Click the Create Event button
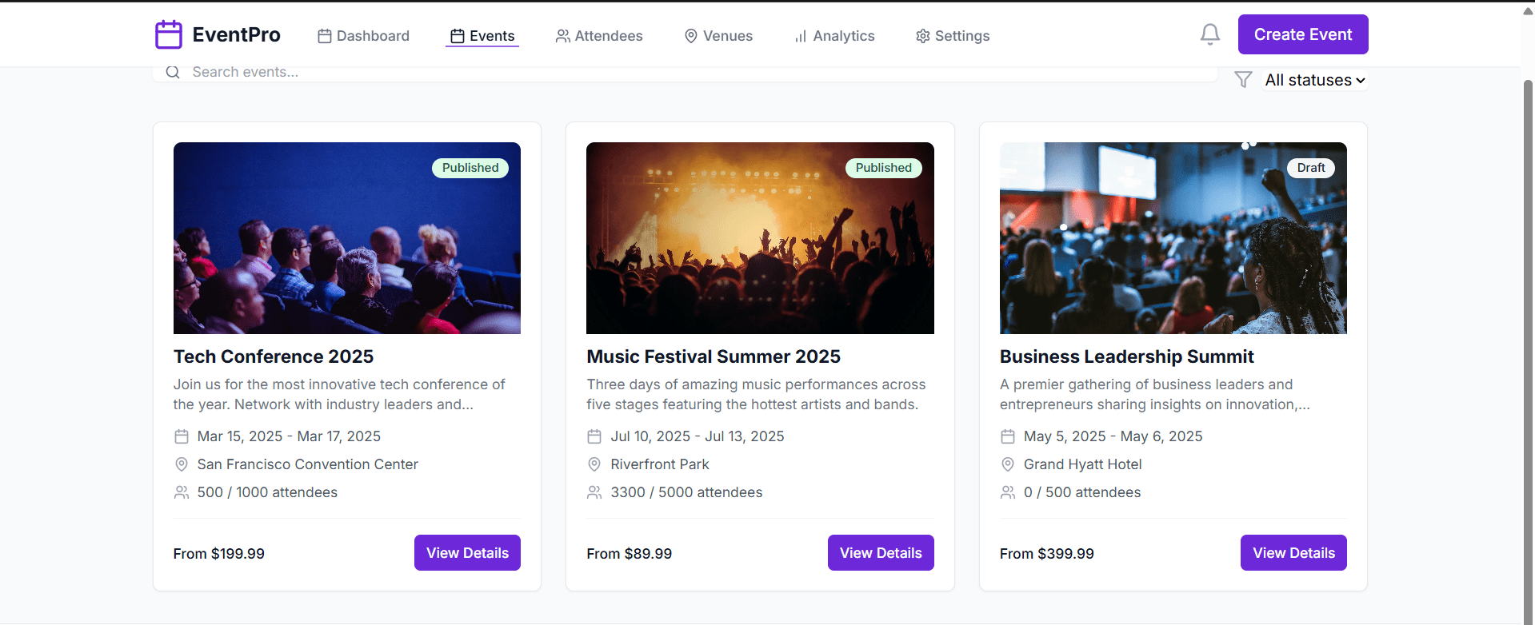The width and height of the screenshot is (1535, 625). 1302,34
